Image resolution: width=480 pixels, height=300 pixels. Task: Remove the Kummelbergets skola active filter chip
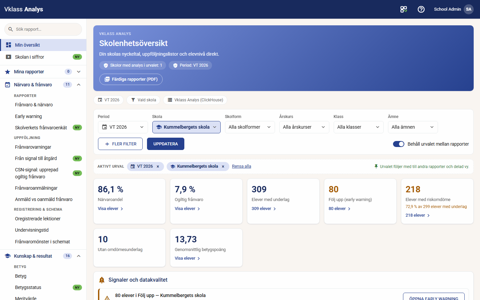223,166
